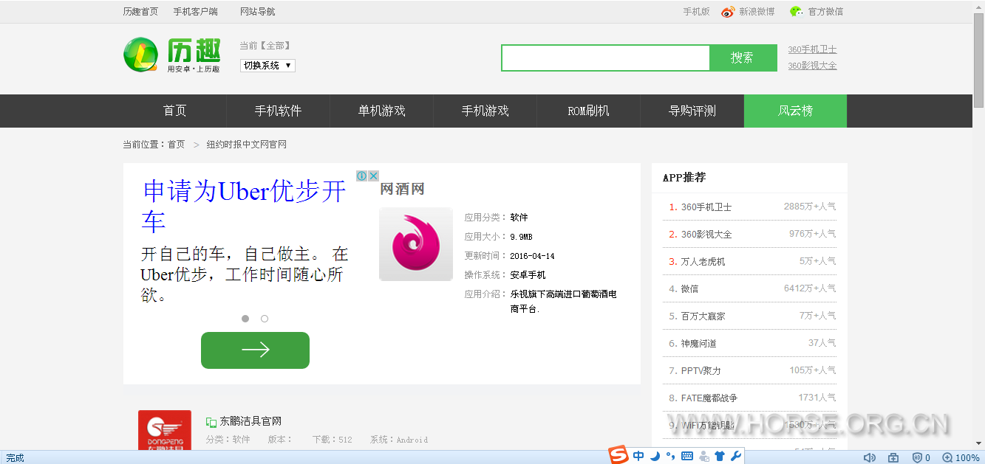Viewport: 985px width, 464px height.
Task: Open Sogou input wrench settings icon
Action: 735,457
